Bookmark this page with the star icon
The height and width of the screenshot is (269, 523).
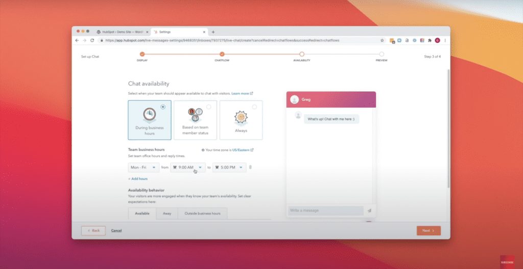pos(382,40)
